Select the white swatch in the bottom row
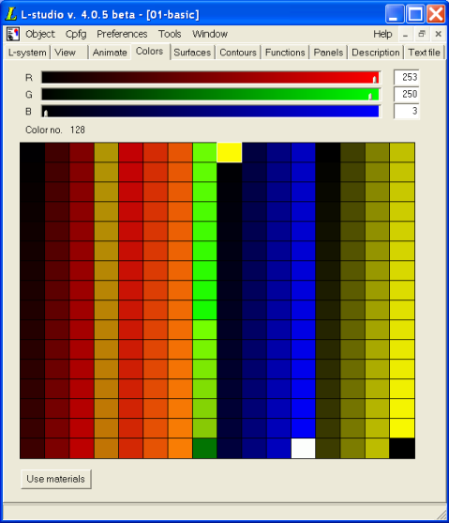The image size is (449, 523). [x=303, y=449]
